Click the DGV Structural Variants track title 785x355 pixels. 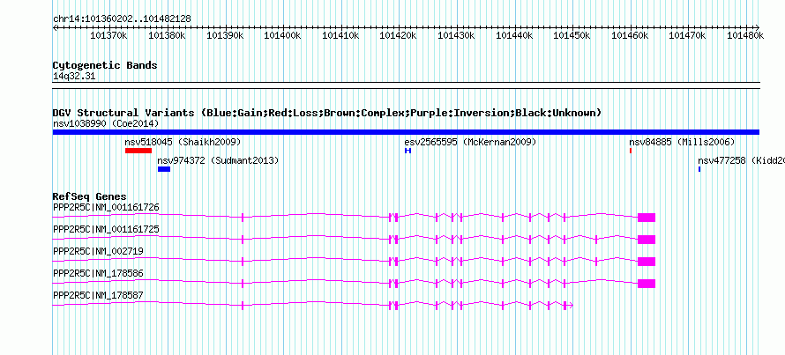click(327, 113)
